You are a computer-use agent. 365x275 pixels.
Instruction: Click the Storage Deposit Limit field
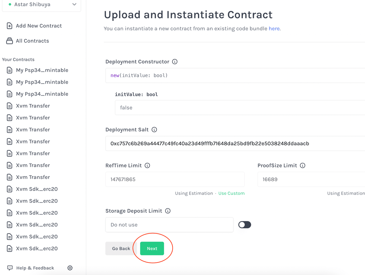(x=169, y=225)
